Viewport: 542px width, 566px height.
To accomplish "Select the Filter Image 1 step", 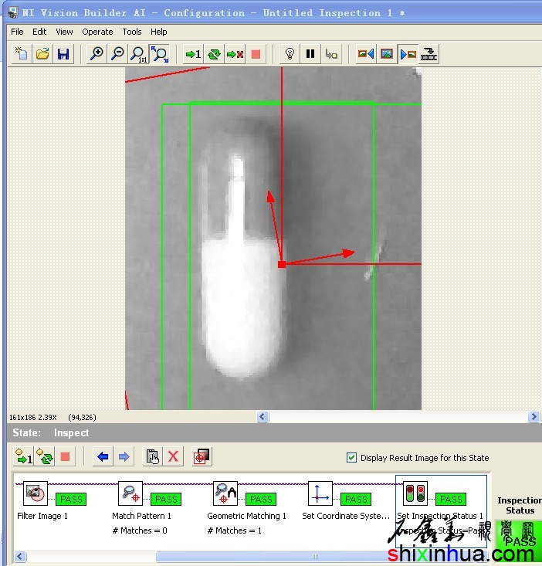I will point(36,493).
